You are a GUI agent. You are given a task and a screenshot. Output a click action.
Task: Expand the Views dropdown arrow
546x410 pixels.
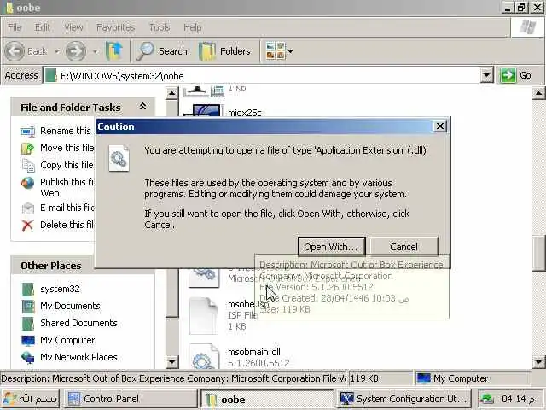click(x=290, y=51)
